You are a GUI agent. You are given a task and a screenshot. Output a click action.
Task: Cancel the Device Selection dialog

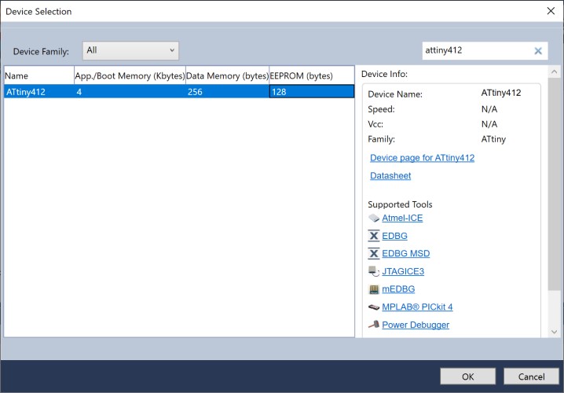(531, 376)
